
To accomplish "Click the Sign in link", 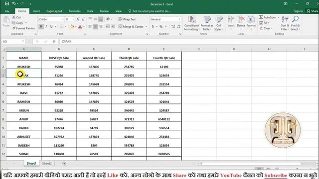I will pos(298,11).
